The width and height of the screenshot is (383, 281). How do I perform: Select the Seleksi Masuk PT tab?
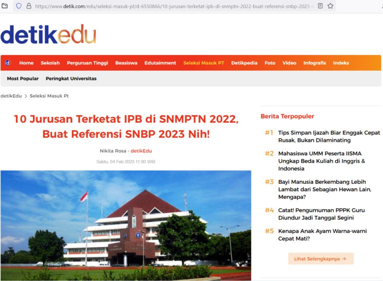point(203,63)
